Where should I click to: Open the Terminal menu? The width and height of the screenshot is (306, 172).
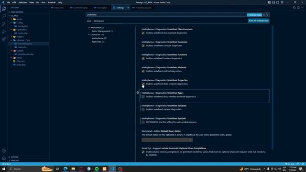coord(52,2)
